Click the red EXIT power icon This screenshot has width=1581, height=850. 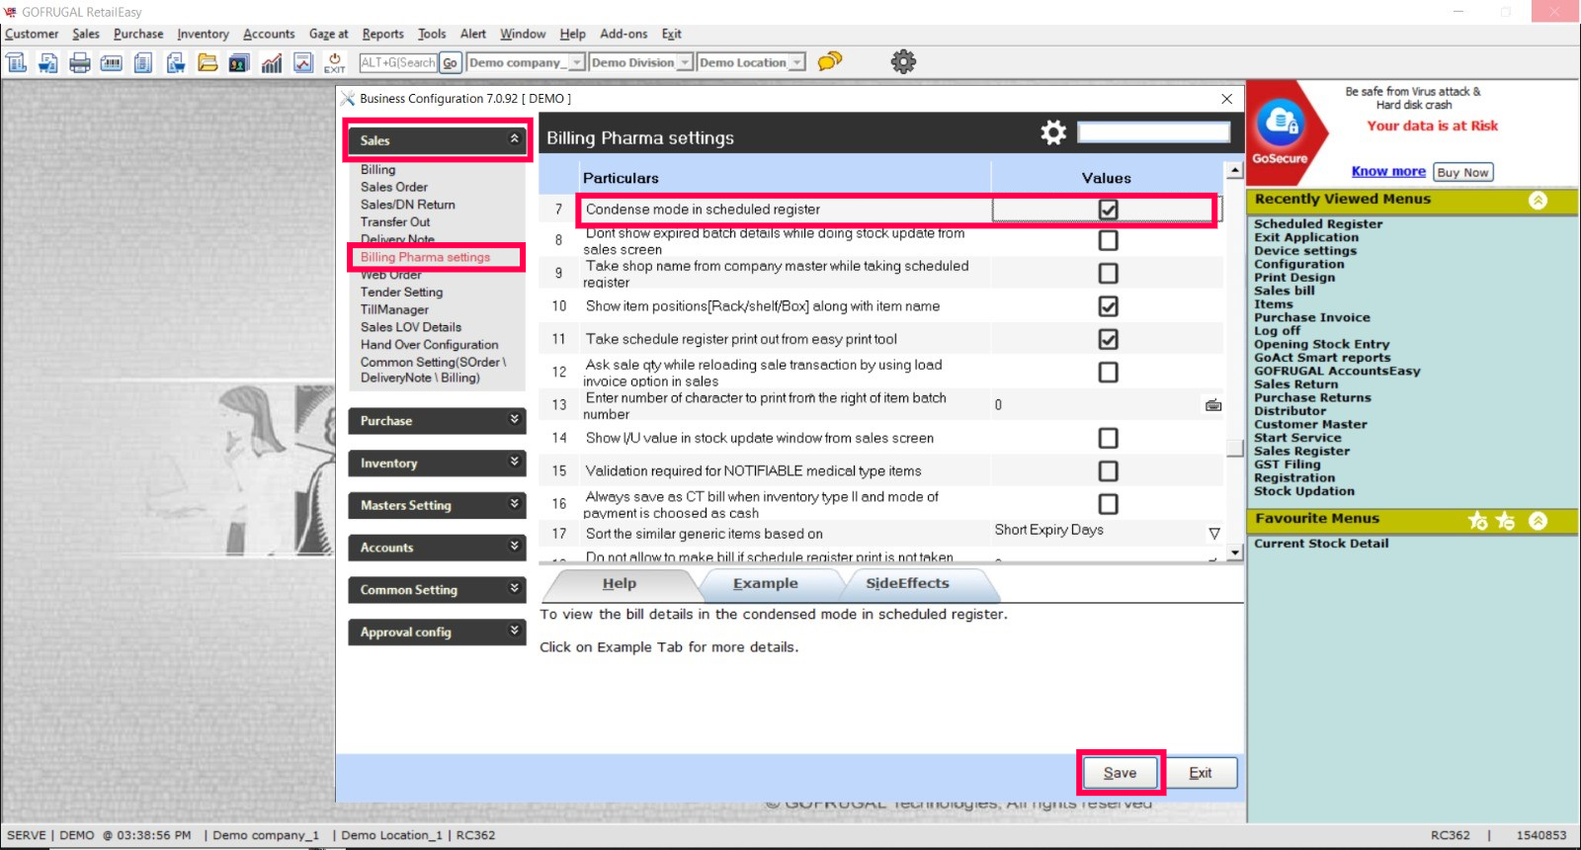pyautogui.click(x=335, y=63)
